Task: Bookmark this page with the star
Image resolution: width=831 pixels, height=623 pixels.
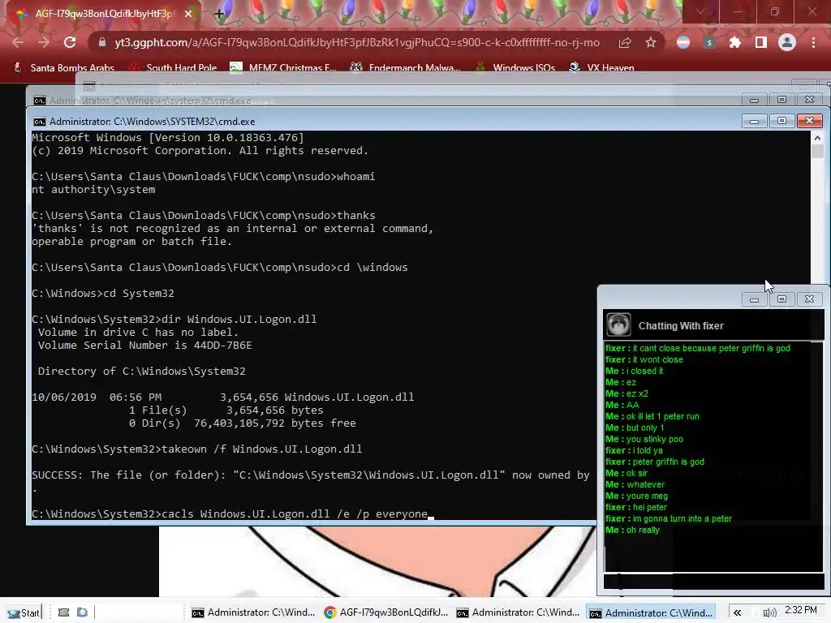Action: [x=651, y=42]
